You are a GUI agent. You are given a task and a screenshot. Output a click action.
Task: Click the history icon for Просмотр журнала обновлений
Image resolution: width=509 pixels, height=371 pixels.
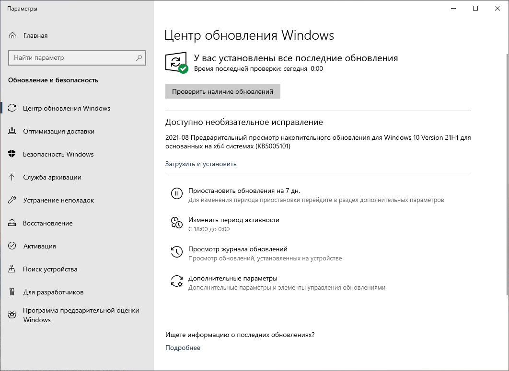[x=177, y=252]
